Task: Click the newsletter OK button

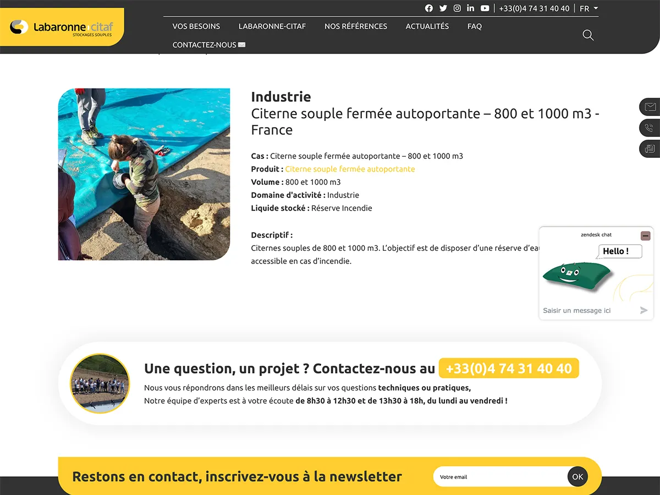Action: click(577, 477)
